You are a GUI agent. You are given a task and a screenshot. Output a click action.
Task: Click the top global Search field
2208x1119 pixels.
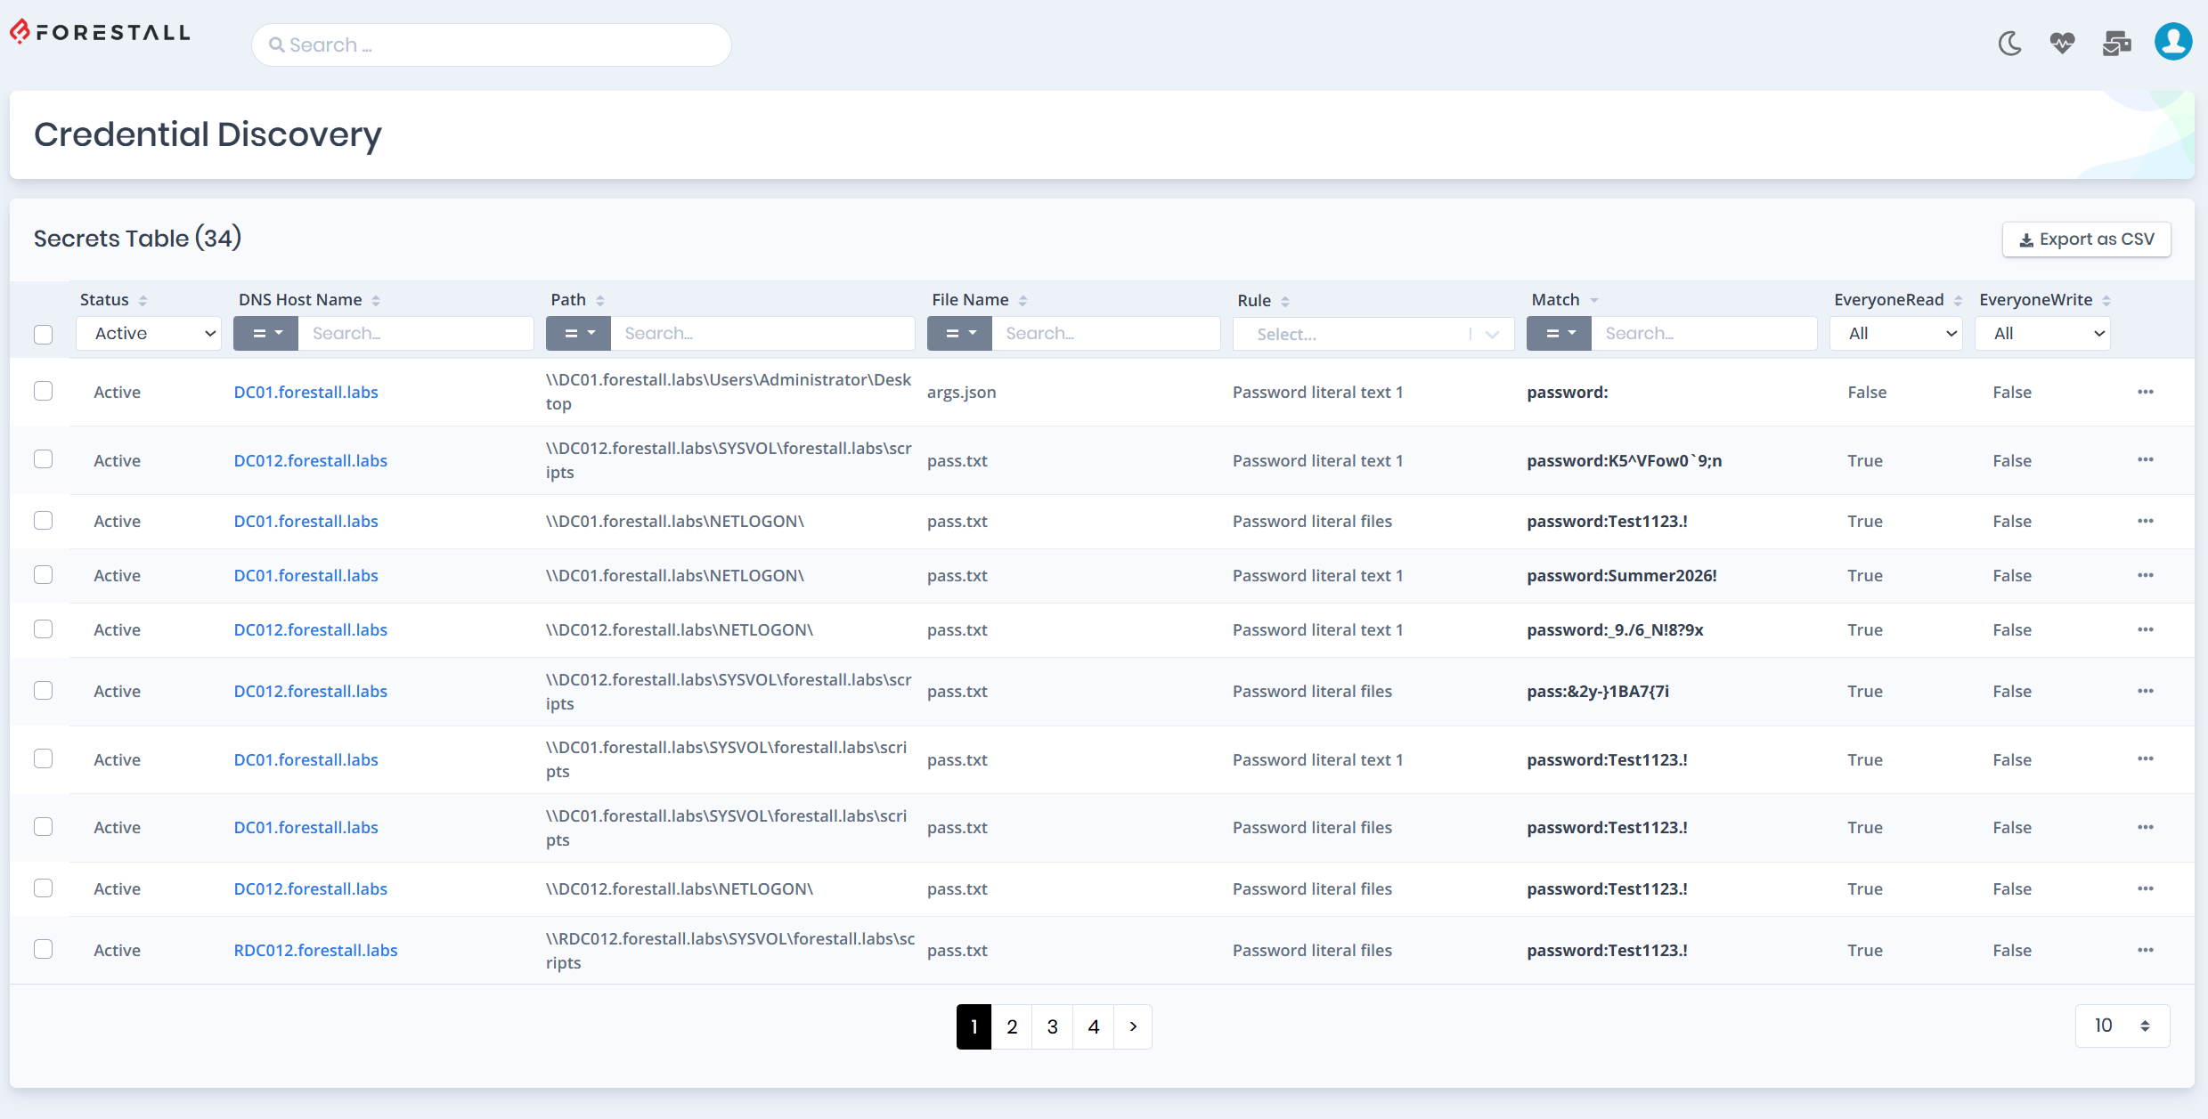tap(492, 45)
